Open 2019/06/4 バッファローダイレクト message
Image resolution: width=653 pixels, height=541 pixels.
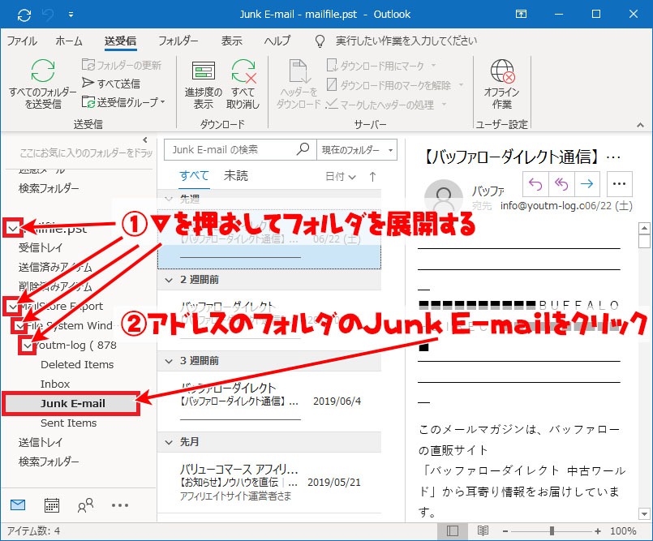tap(269, 400)
